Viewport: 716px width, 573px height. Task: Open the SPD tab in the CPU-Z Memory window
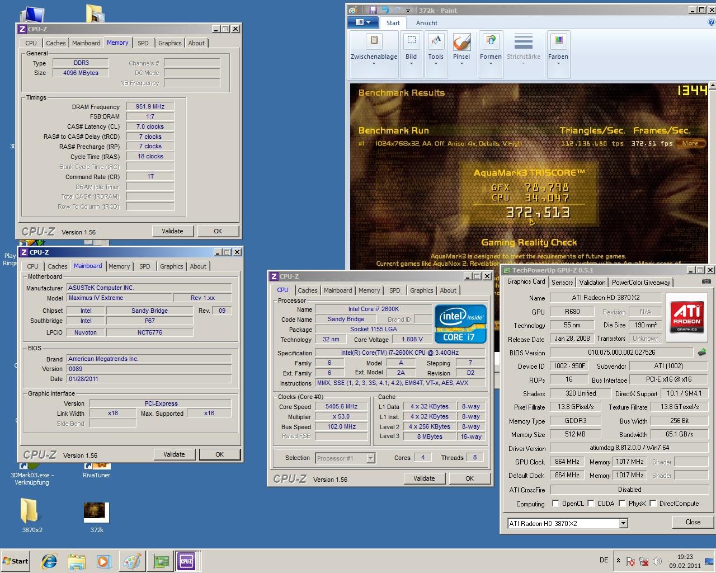pos(143,43)
